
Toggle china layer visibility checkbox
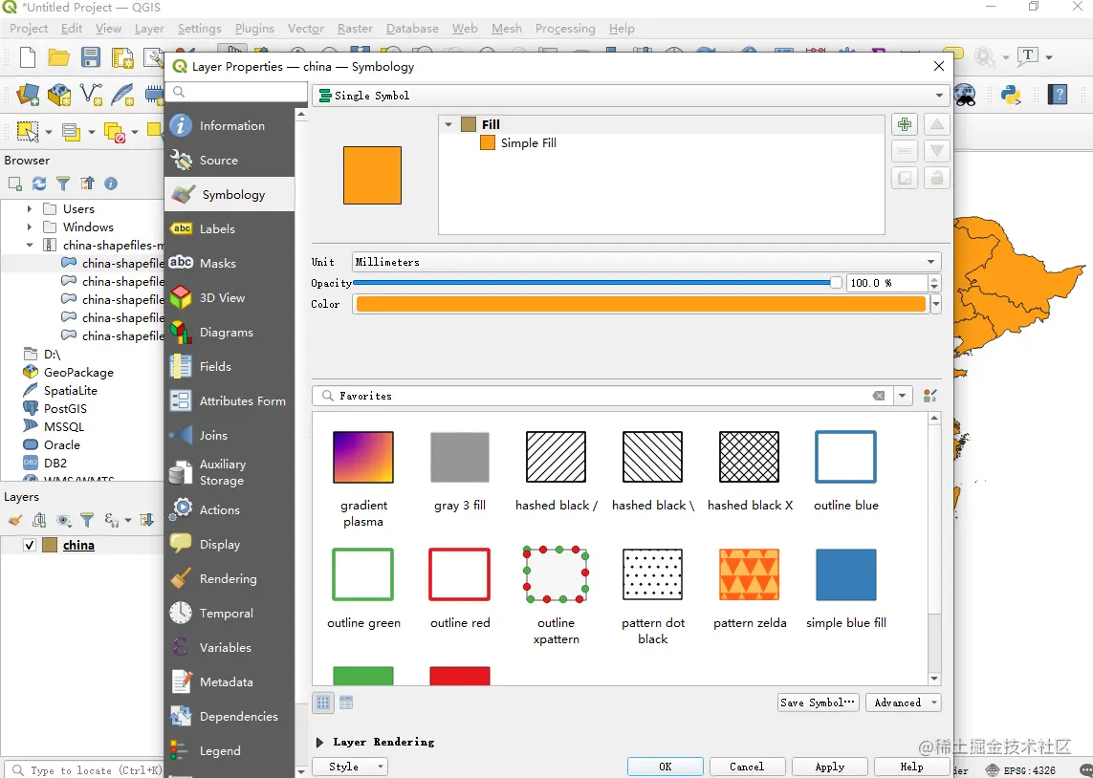point(30,546)
